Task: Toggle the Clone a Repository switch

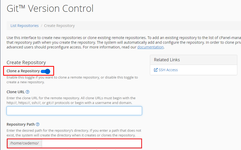Action: (x=45, y=71)
